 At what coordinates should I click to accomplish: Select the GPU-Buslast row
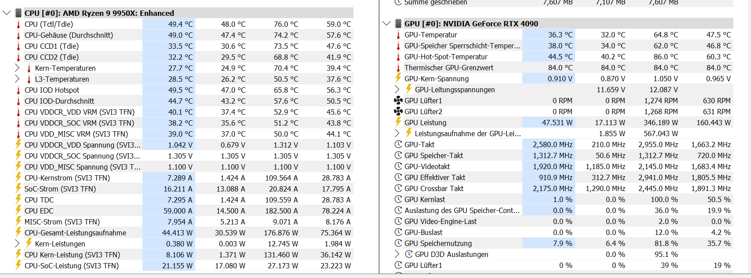click(564, 232)
